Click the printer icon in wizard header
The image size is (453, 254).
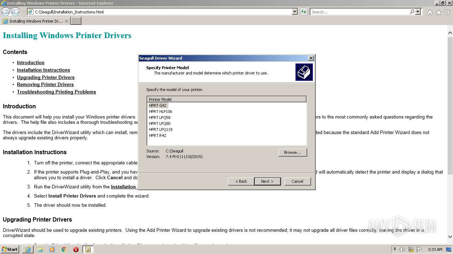304,72
